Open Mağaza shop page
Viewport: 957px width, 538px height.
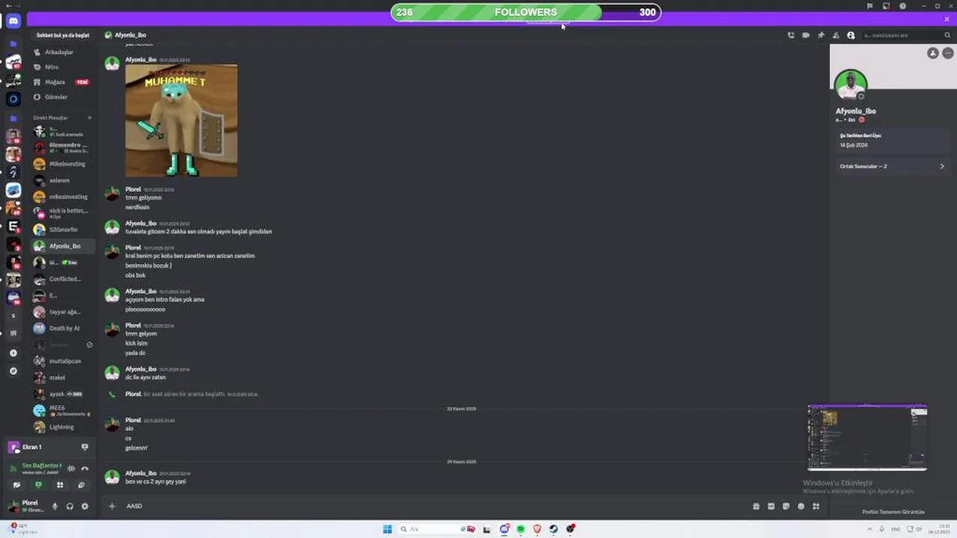pyautogui.click(x=64, y=82)
